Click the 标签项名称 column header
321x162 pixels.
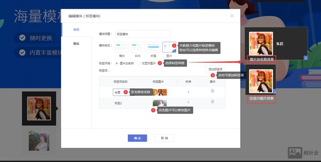(121, 82)
